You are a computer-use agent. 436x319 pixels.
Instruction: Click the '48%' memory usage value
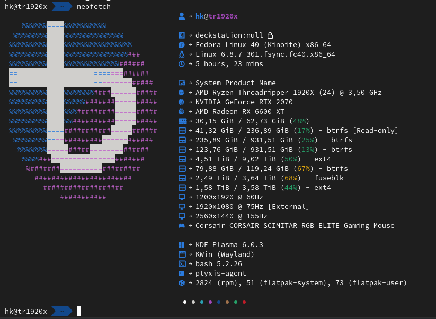pos(299,121)
